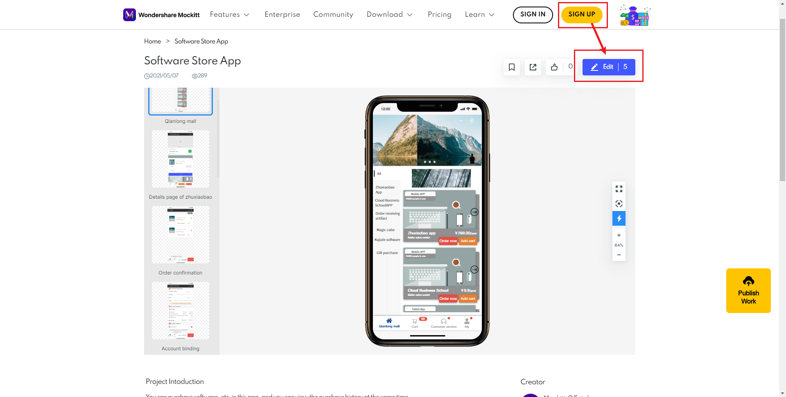786x397 pixels.
Task: Click the SIGN IN button
Action: [533, 15]
